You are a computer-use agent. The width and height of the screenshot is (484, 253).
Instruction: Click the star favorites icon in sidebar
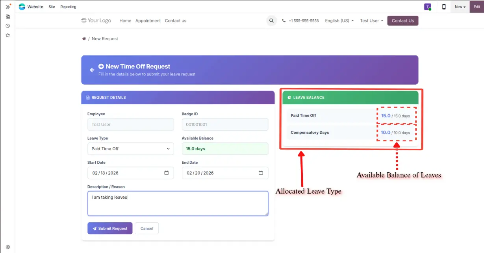[x=7, y=35]
